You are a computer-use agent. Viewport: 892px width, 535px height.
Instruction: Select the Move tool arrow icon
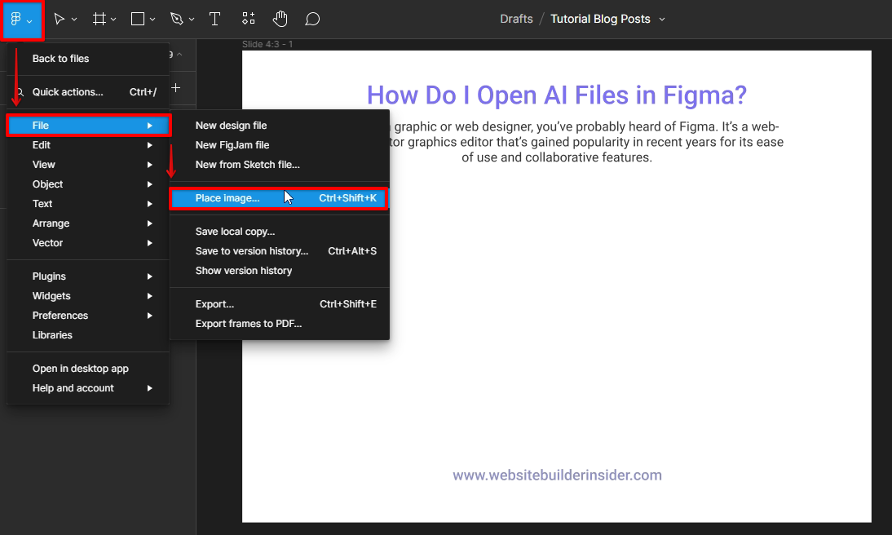pyautogui.click(x=60, y=19)
